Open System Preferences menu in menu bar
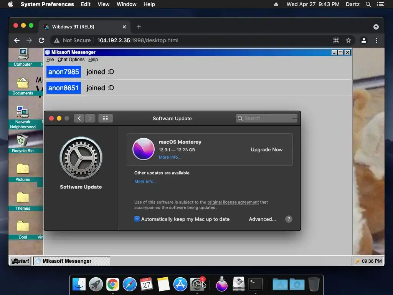393x295 pixels. [47, 4]
